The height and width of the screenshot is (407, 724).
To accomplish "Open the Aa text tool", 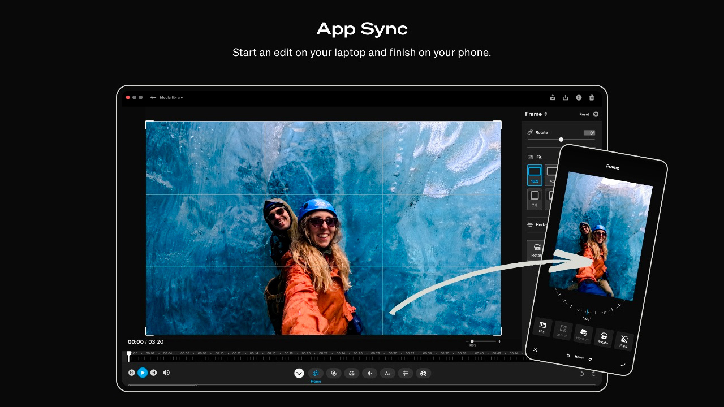I will point(387,373).
